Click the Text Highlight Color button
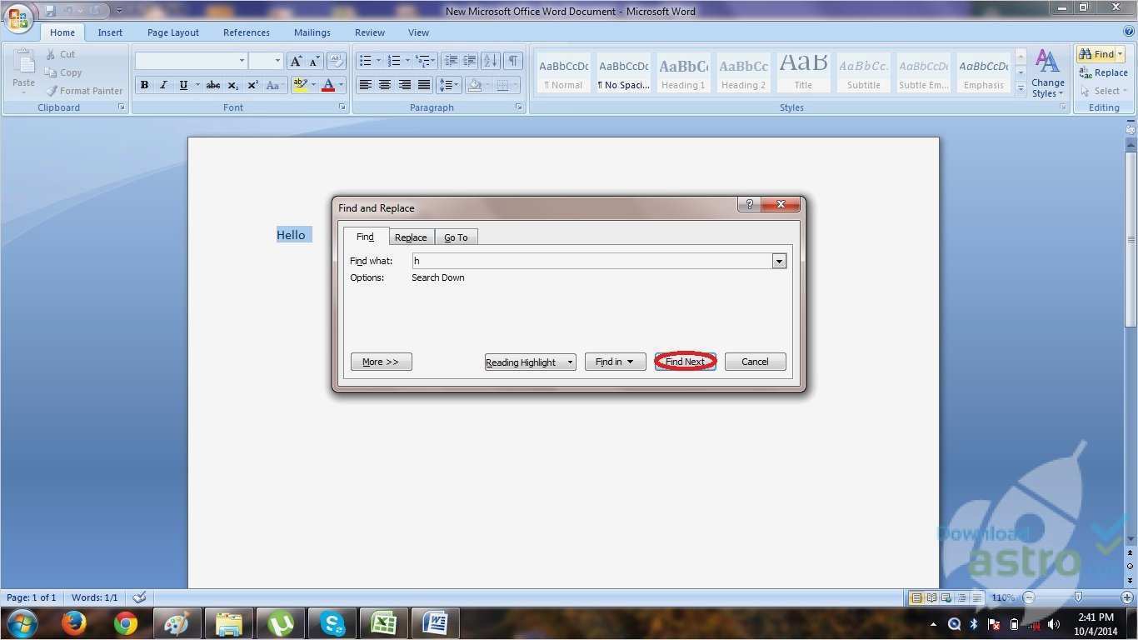This screenshot has height=640, width=1138. pyautogui.click(x=301, y=85)
